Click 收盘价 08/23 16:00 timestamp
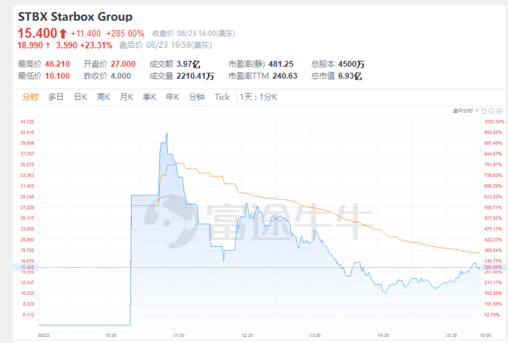This screenshot has height=343, width=508. [194, 33]
